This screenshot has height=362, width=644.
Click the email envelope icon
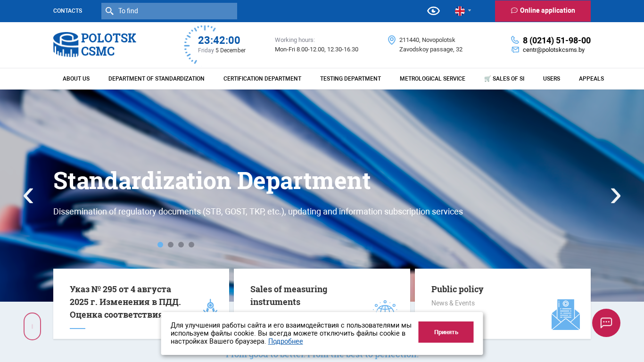click(515, 49)
